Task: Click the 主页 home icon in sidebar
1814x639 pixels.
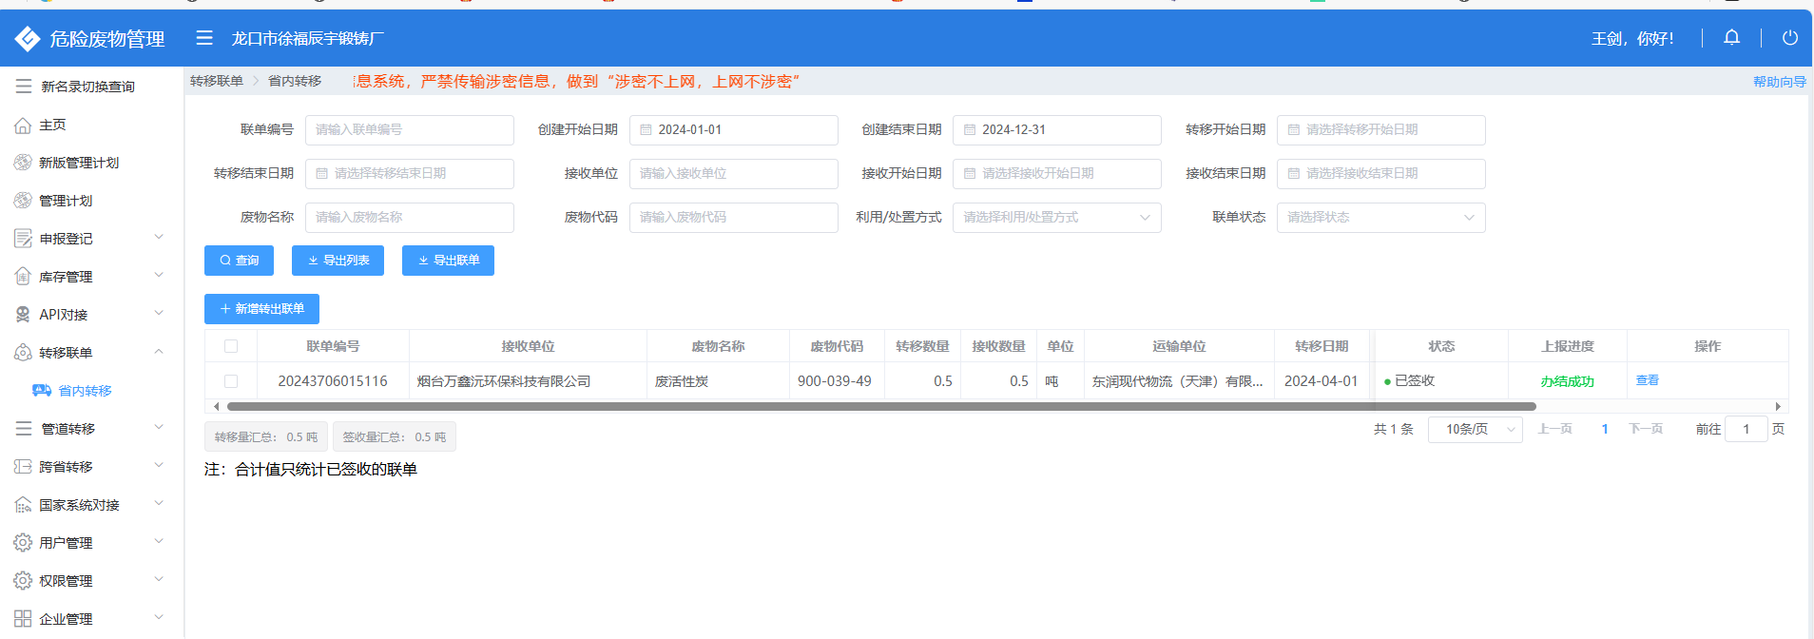Action: 23,125
